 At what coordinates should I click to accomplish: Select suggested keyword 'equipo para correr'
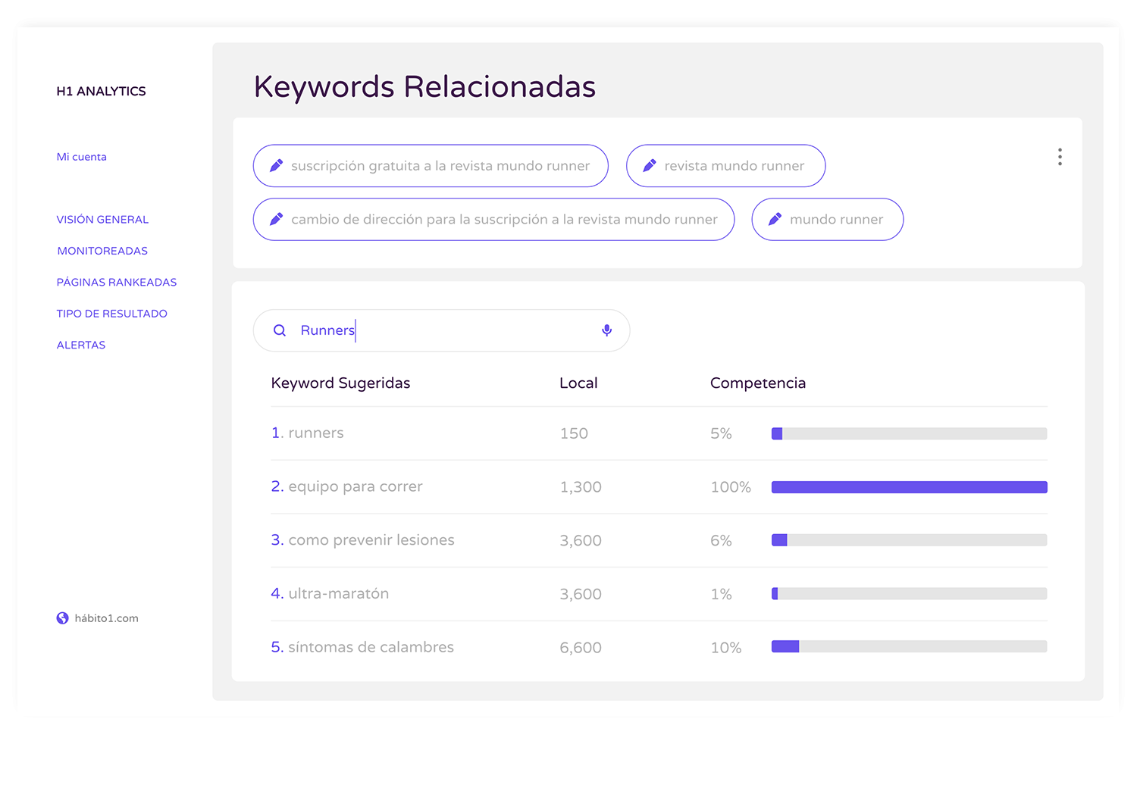355,486
